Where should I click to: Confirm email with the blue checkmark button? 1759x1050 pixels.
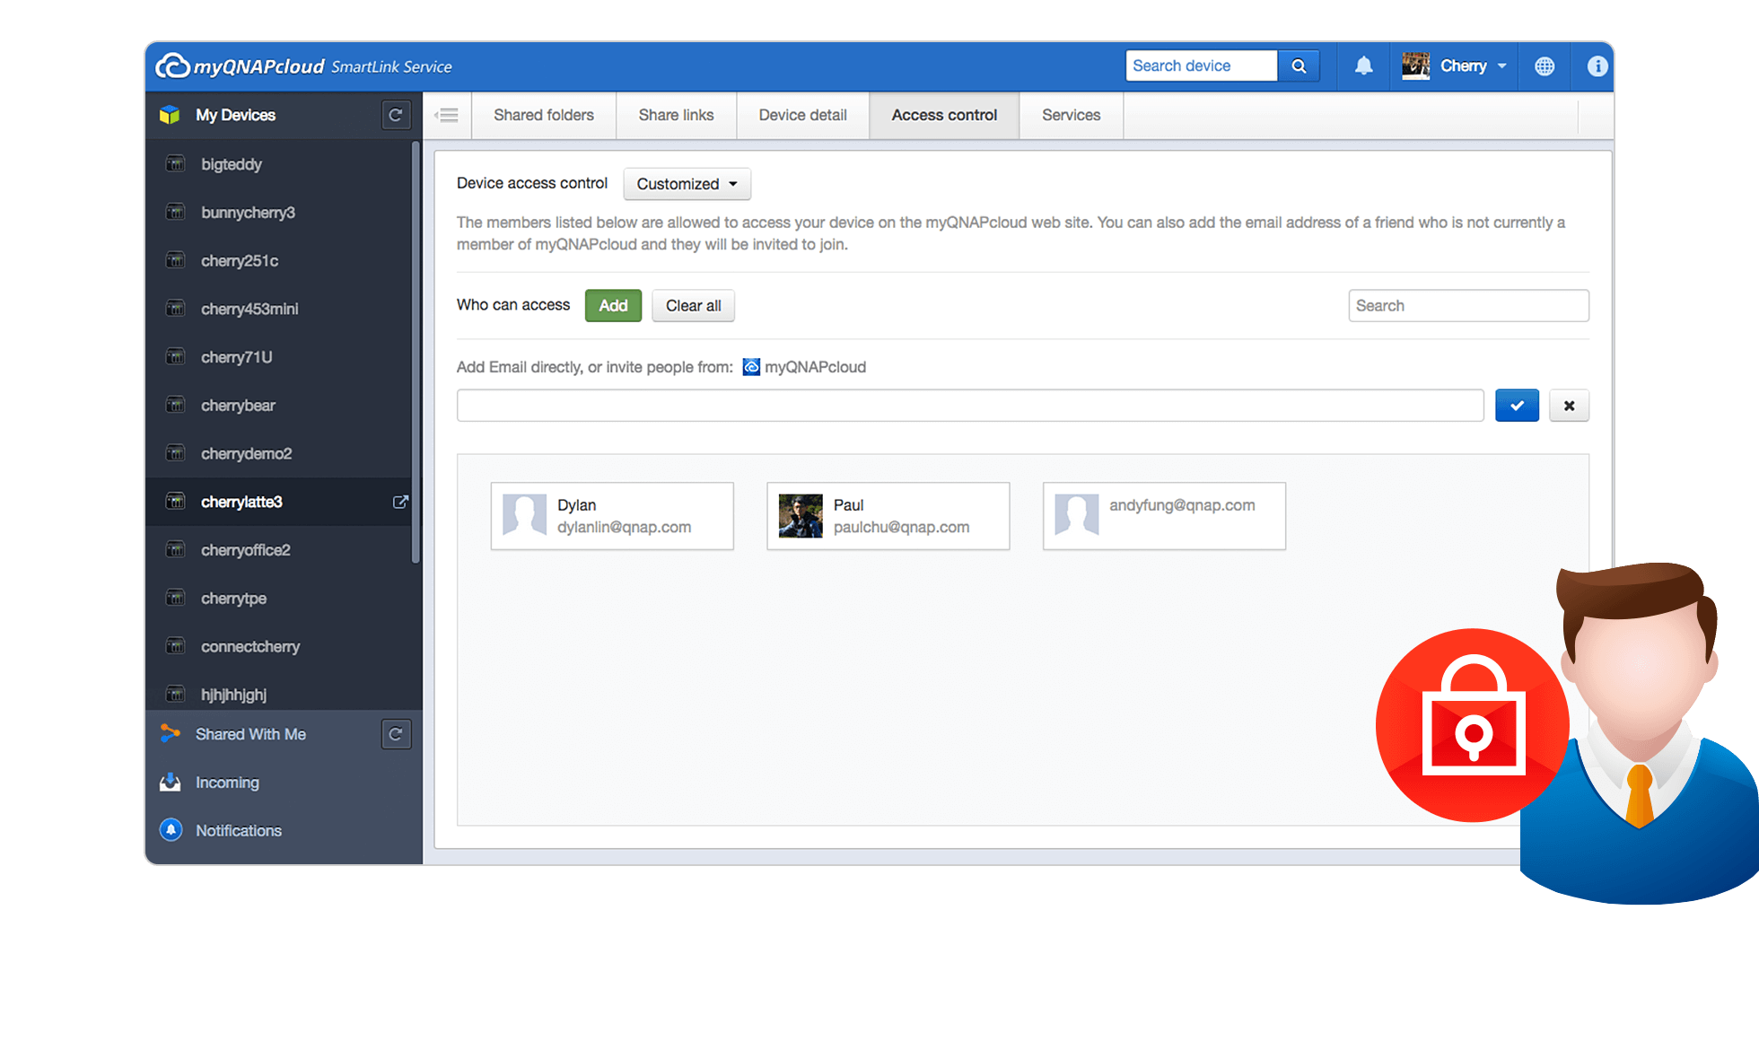click(1517, 406)
